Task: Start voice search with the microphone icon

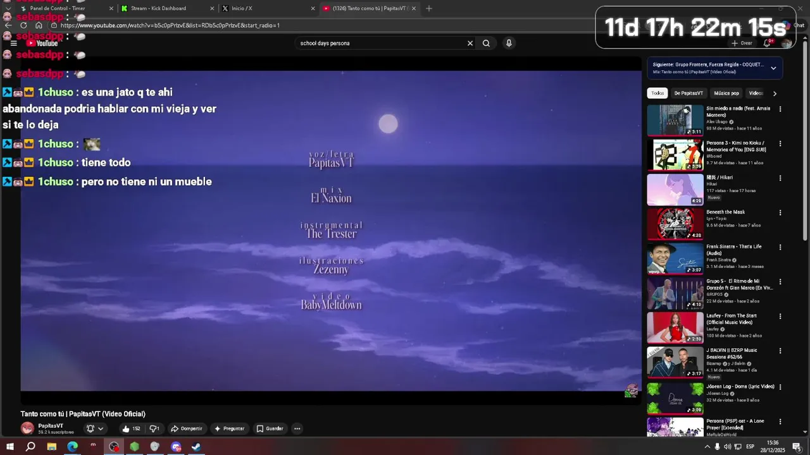Action: click(x=509, y=43)
